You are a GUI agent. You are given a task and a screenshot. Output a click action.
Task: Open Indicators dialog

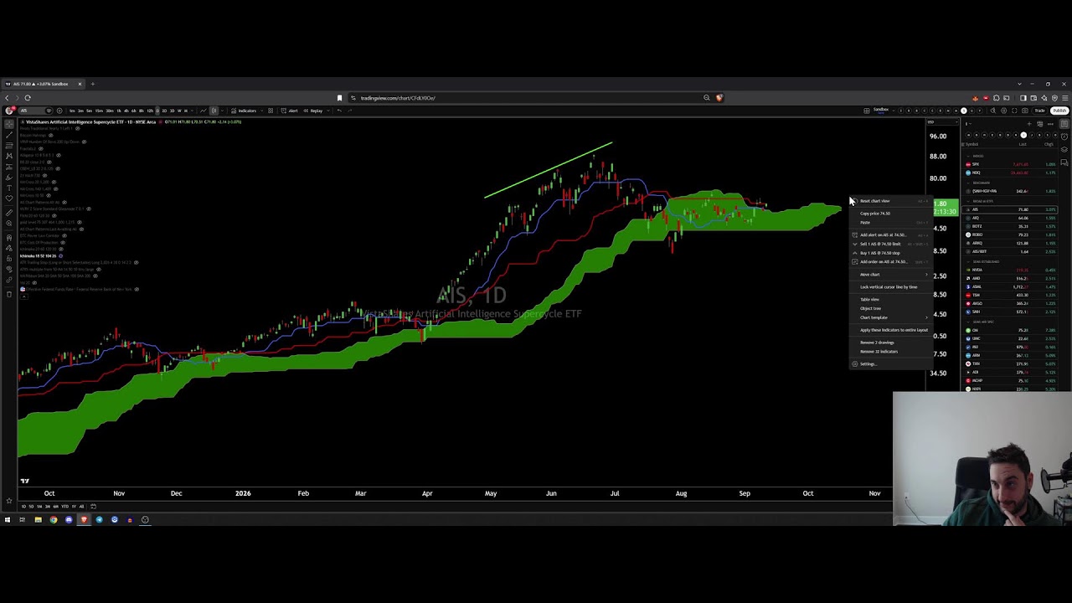click(245, 111)
